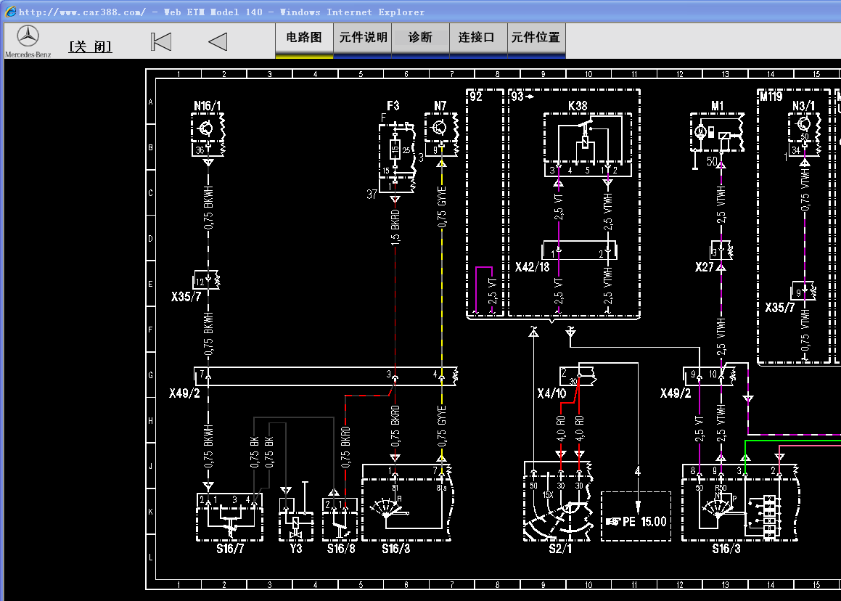Viewport: 841px width, 601px height.
Task: Click the Internet Explorer icon in title bar
Action: coord(10,12)
